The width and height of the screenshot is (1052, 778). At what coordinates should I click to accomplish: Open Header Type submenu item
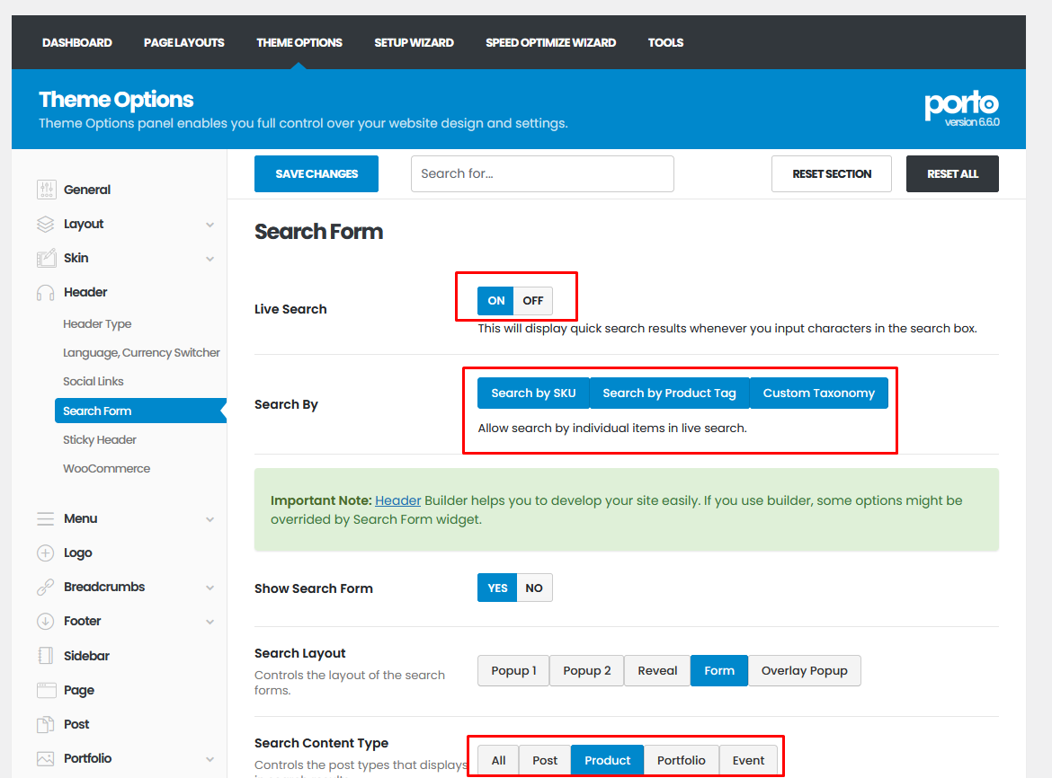[97, 323]
